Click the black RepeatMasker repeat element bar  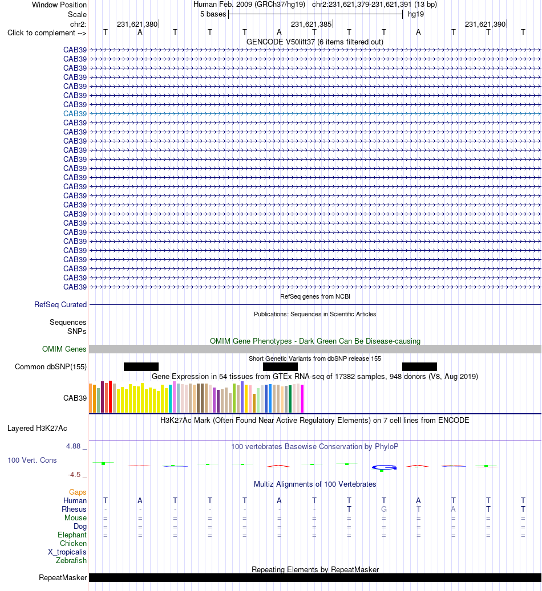click(x=315, y=578)
